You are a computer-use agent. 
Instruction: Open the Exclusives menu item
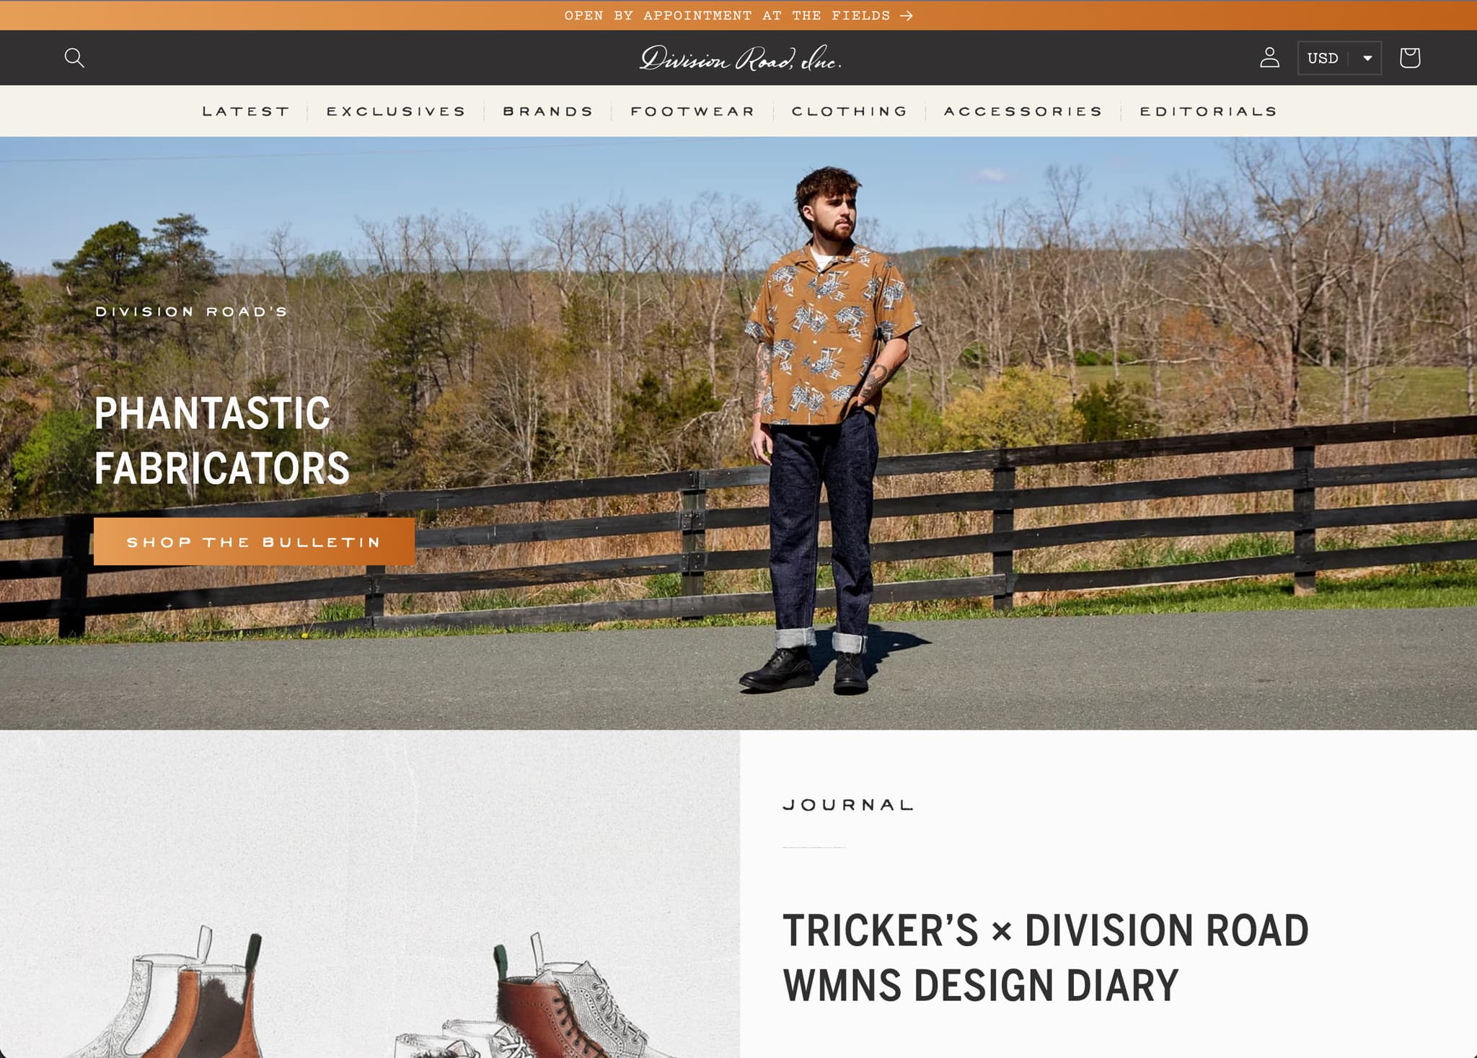coord(396,111)
